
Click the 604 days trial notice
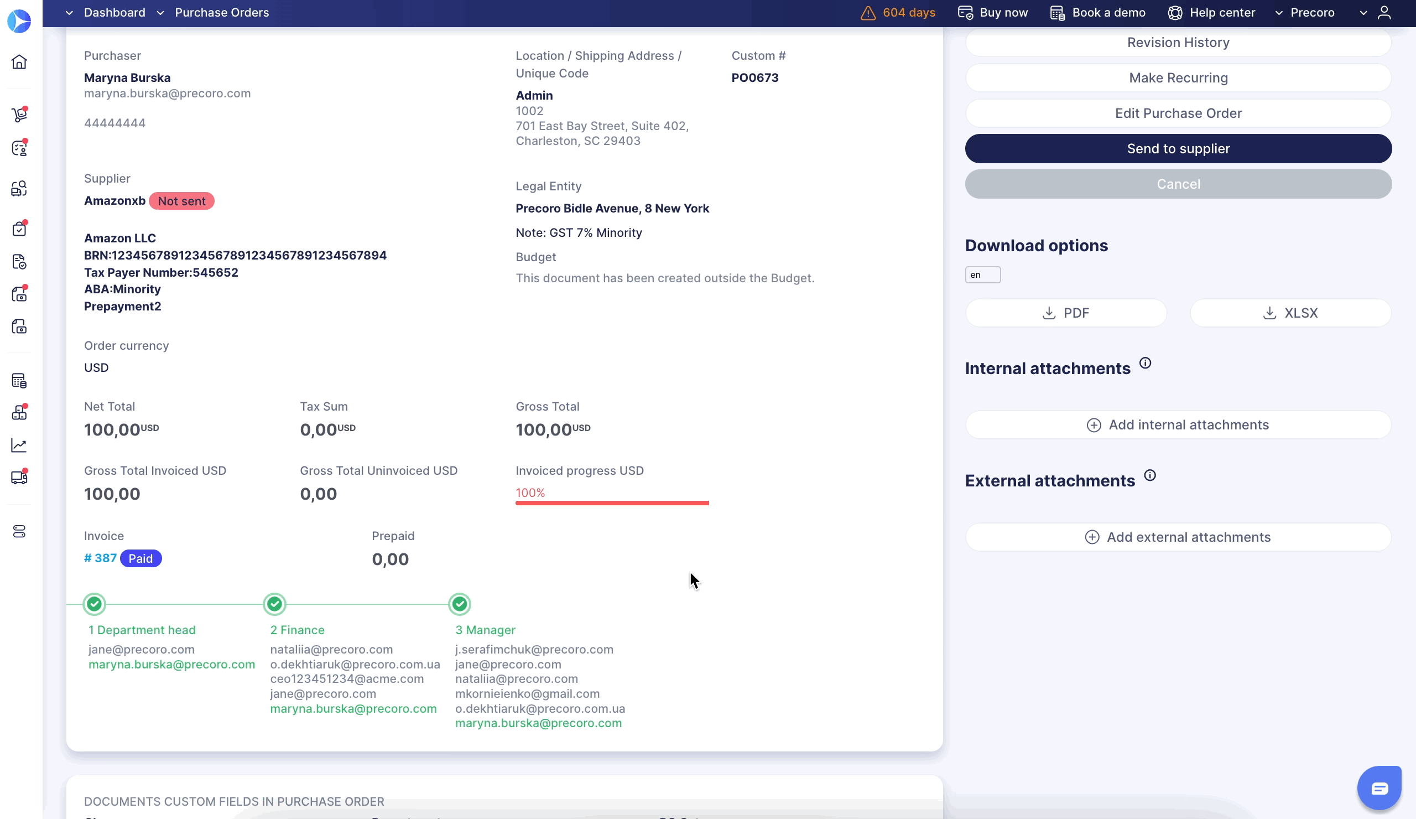click(909, 12)
